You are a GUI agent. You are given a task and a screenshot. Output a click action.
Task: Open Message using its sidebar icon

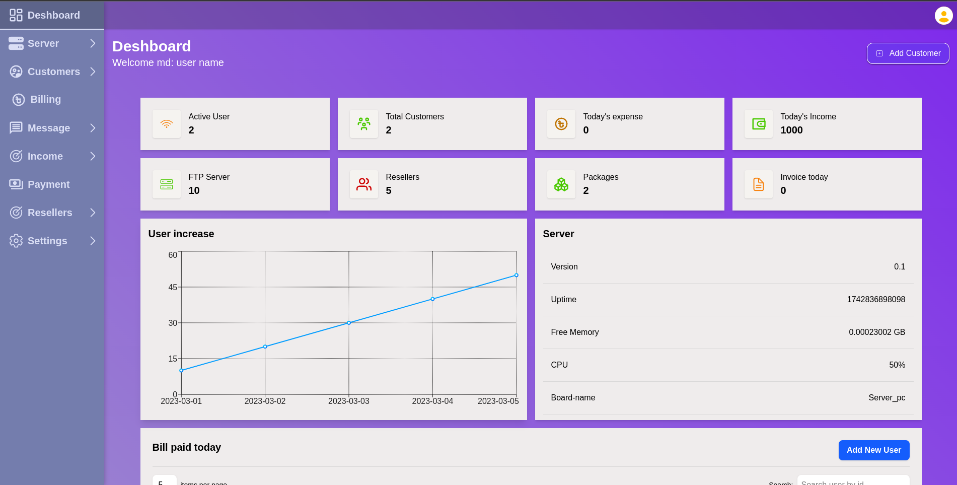point(16,128)
